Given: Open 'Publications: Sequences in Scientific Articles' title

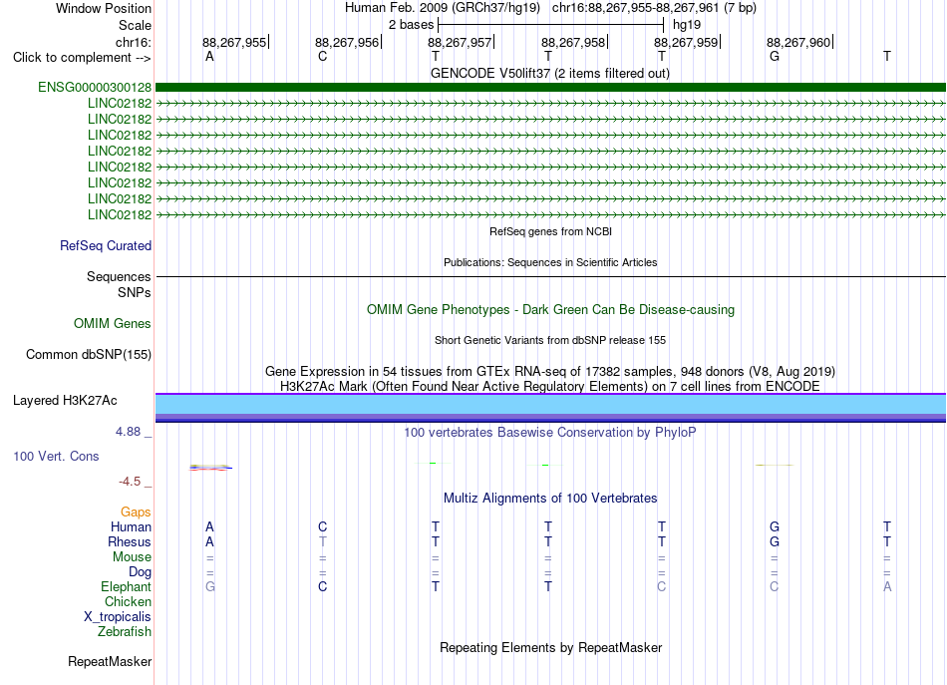Looking at the screenshot, I should (x=550, y=262).
